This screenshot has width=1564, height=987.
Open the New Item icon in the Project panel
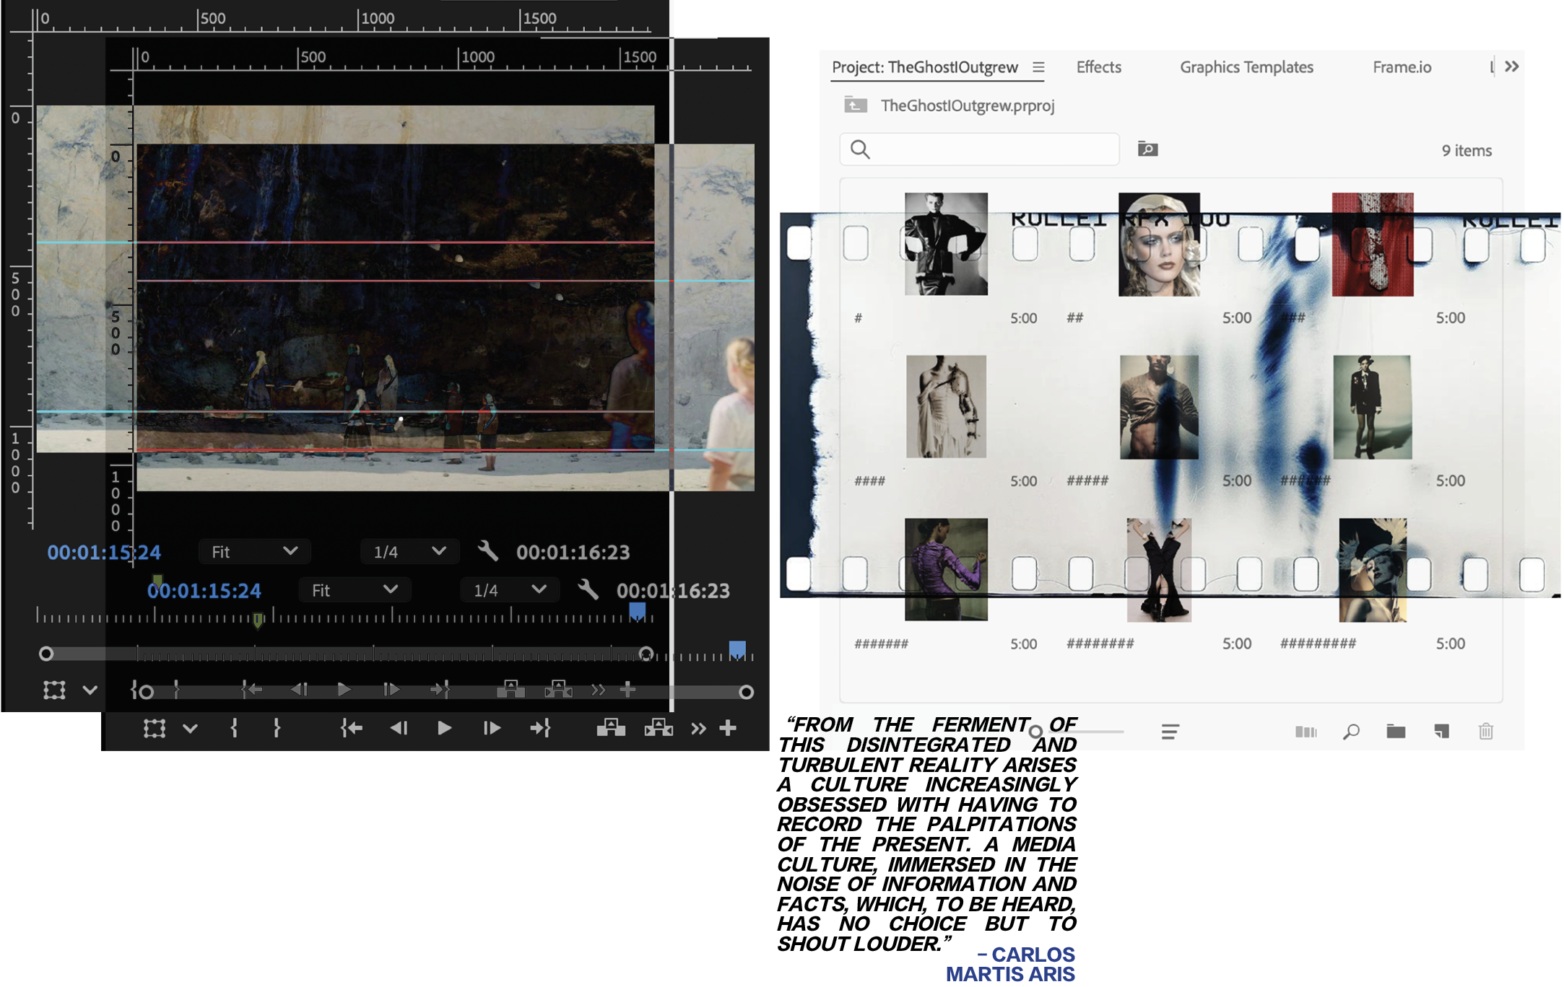[x=1441, y=731]
